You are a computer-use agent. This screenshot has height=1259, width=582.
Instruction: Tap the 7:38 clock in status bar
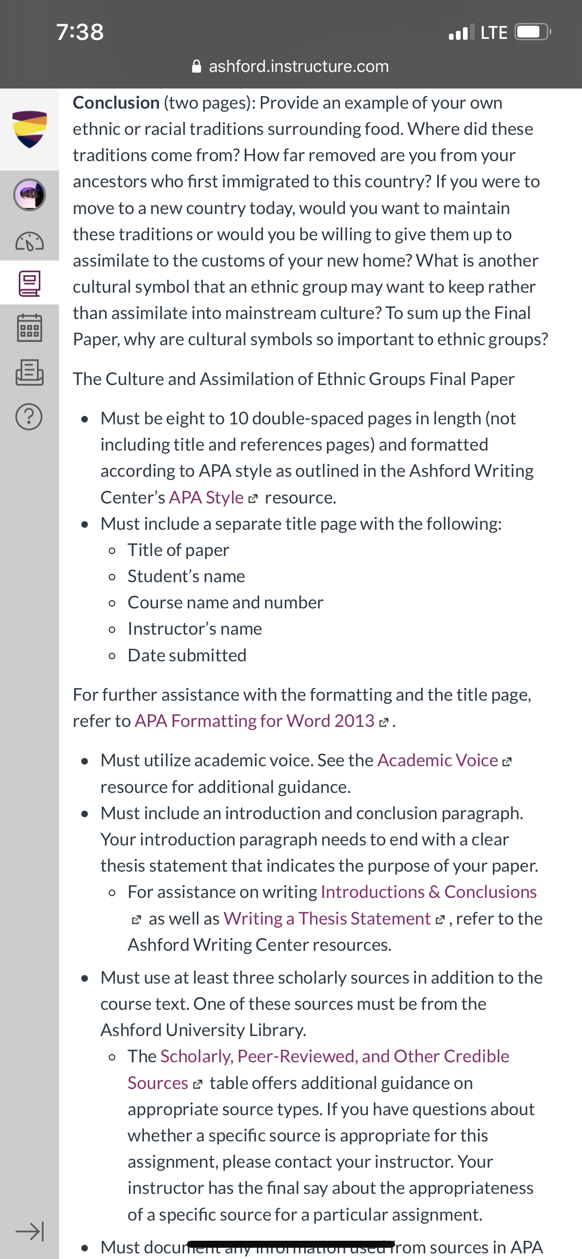(x=80, y=32)
